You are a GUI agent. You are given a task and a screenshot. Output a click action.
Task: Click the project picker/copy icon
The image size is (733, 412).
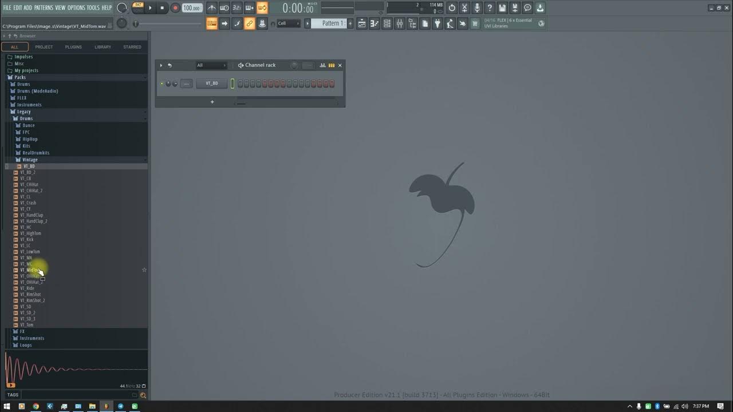(x=425, y=23)
